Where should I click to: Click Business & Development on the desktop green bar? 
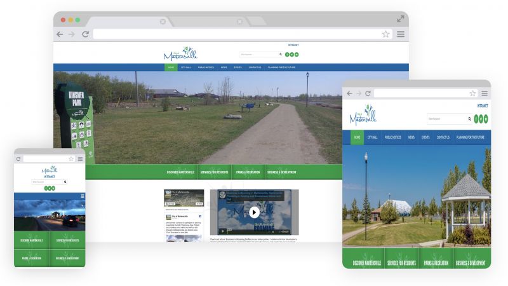pyautogui.click(x=282, y=172)
